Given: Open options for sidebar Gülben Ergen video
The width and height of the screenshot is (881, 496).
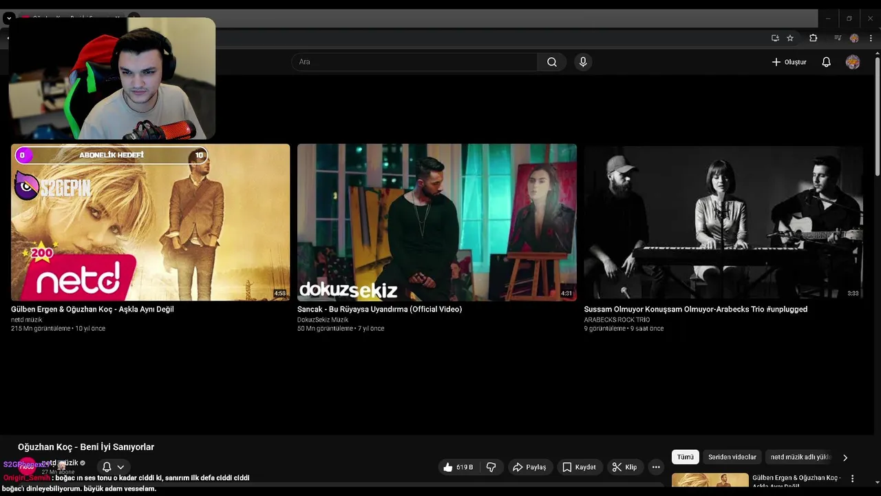Looking at the screenshot, I should pos(852,479).
